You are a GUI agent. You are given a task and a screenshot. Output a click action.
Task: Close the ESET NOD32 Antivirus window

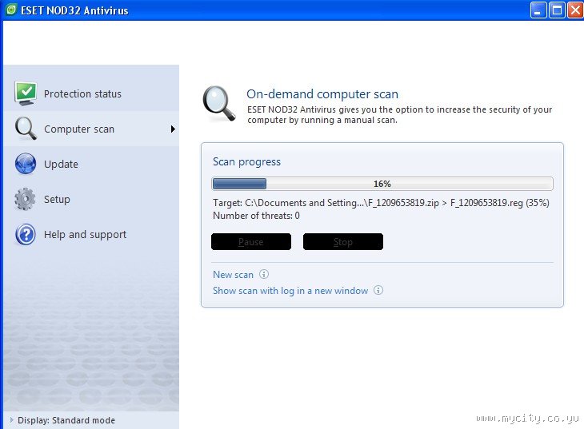[575, 10]
